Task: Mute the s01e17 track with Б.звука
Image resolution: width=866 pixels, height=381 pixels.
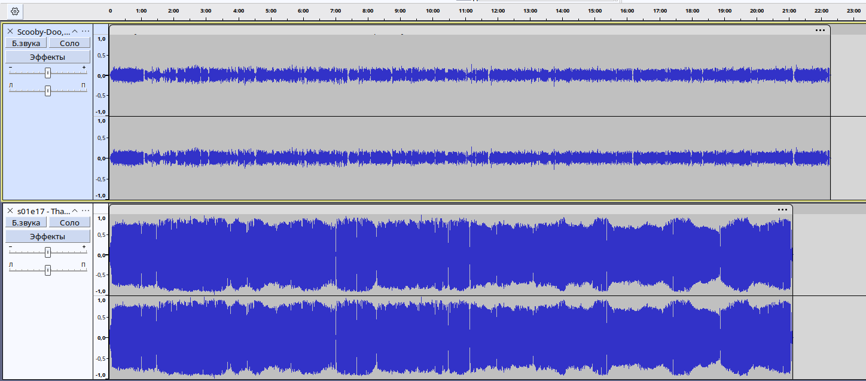Action: 26,222
